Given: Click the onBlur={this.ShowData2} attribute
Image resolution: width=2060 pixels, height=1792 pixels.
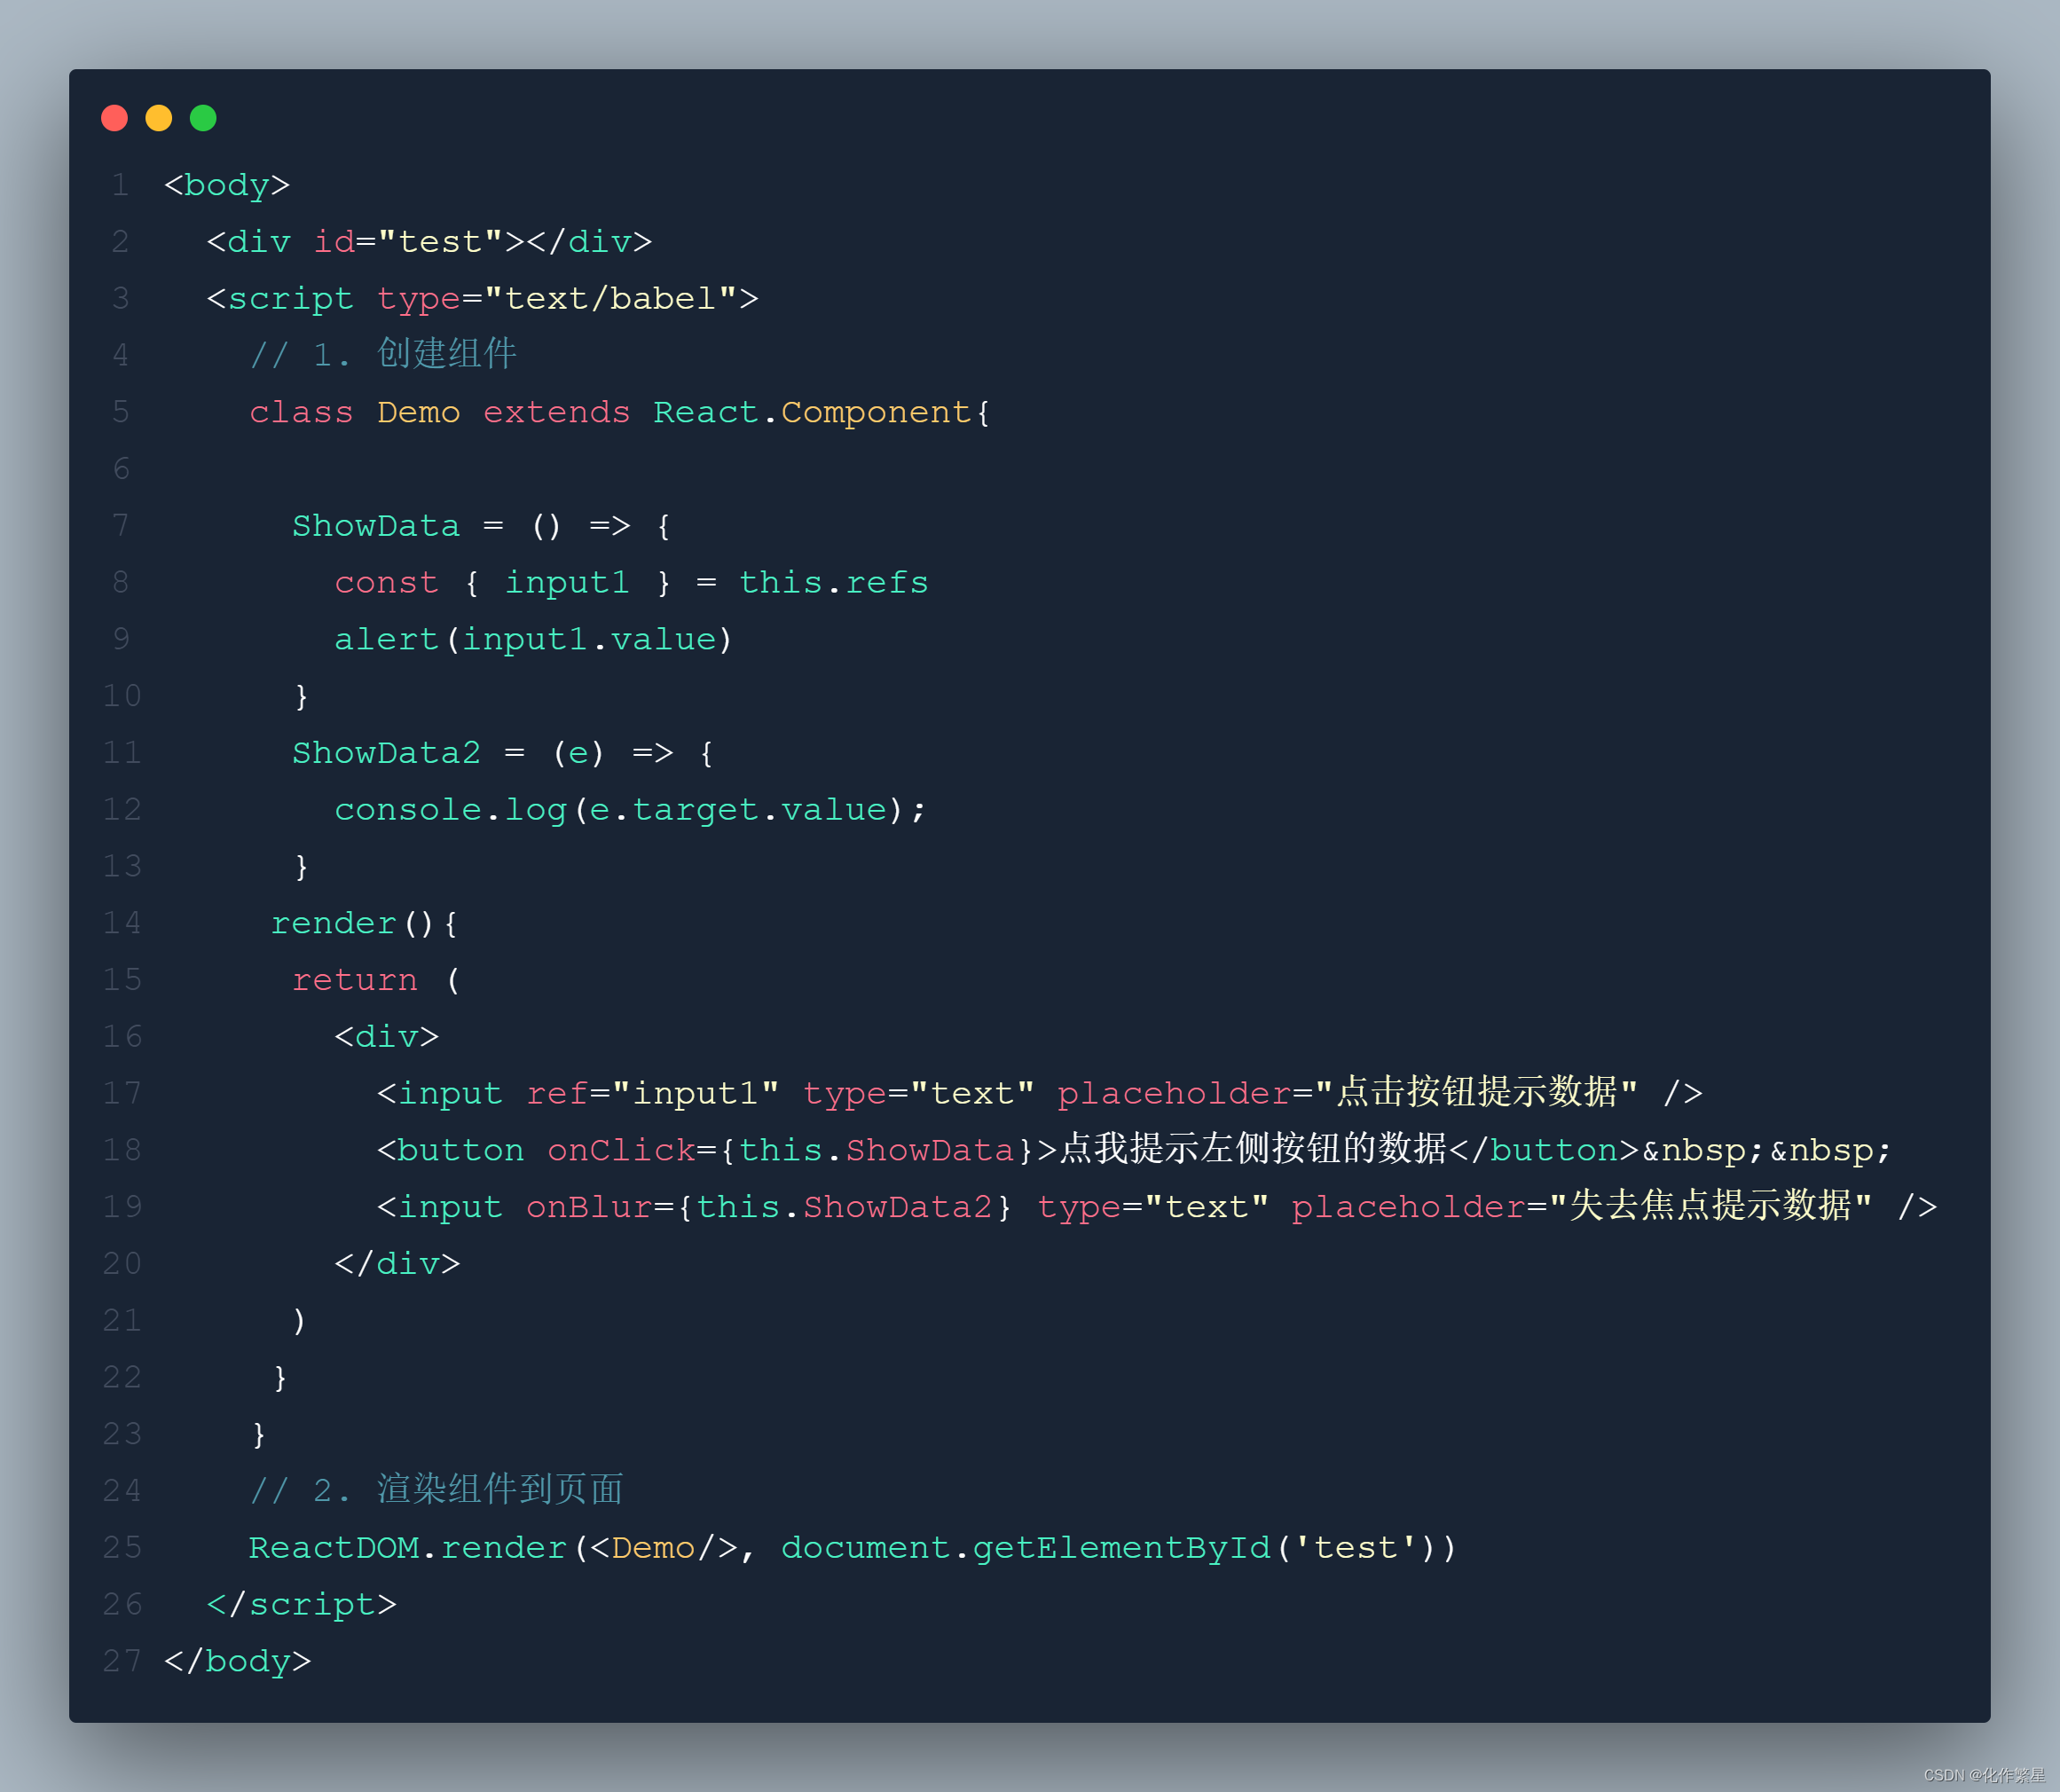Looking at the screenshot, I should [x=769, y=1207].
